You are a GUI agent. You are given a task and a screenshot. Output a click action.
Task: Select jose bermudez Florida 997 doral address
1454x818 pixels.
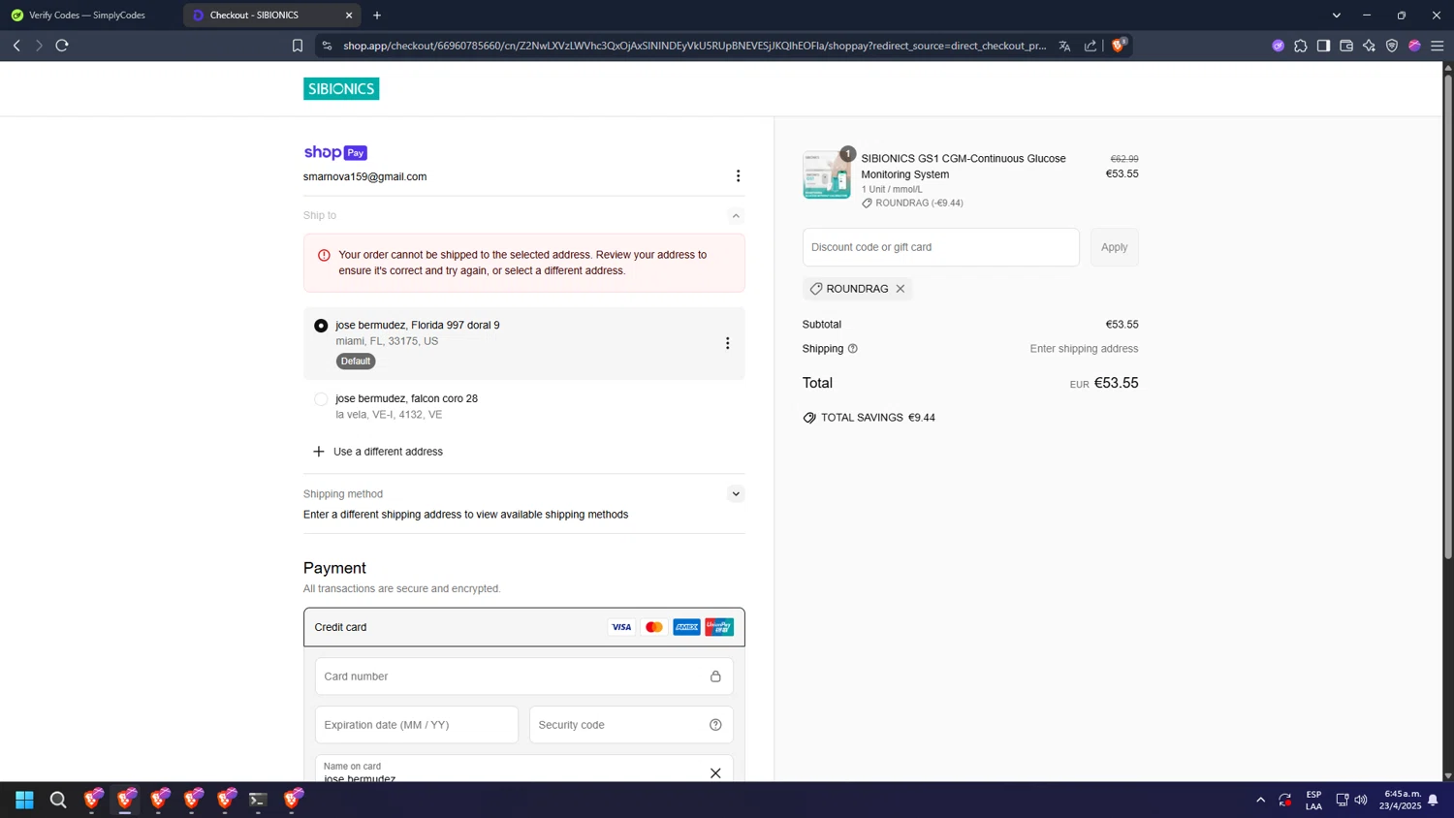pos(321,326)
